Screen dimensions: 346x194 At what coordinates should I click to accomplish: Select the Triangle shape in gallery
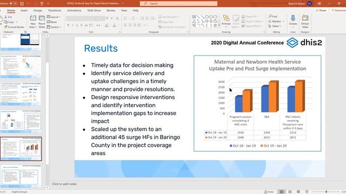click(194, 21)
